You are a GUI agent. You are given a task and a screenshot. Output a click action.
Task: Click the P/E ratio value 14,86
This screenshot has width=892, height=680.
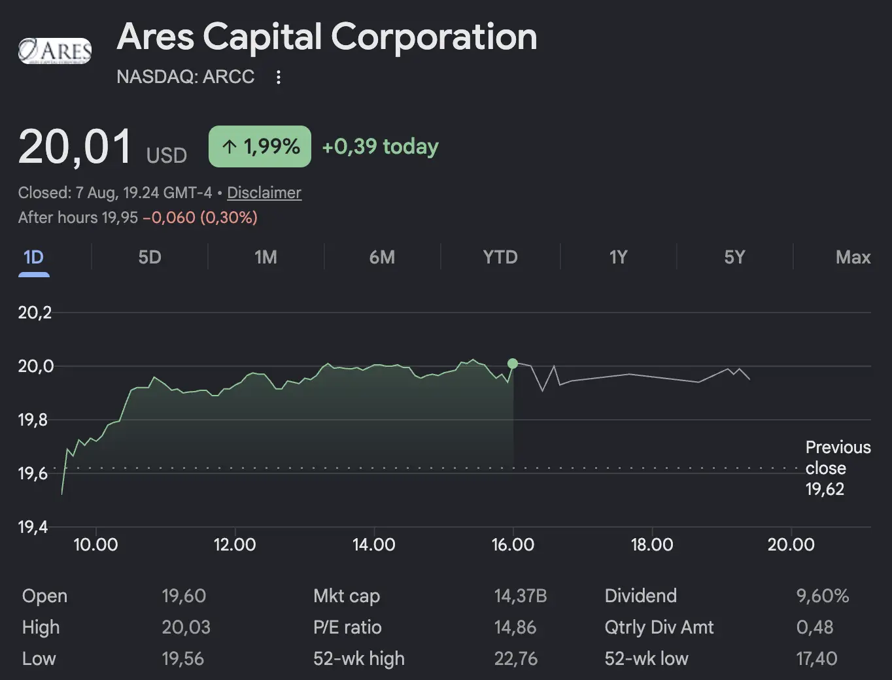pos(515,627)
